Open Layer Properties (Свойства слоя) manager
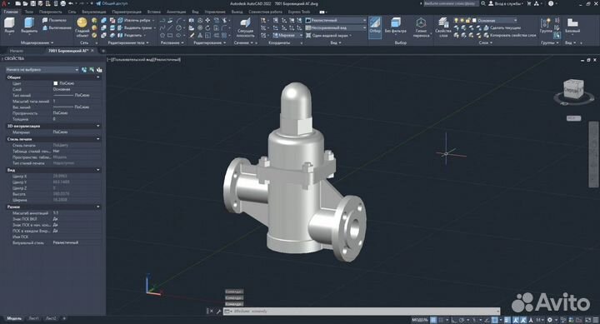 pos(443,27)
